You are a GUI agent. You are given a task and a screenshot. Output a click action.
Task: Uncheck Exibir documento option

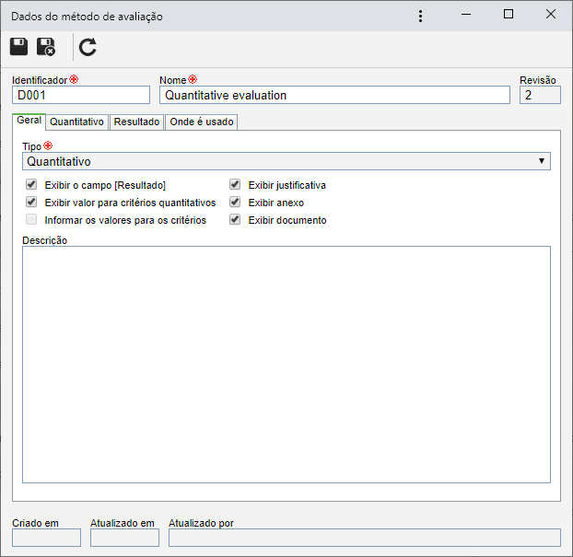point(235,219)
